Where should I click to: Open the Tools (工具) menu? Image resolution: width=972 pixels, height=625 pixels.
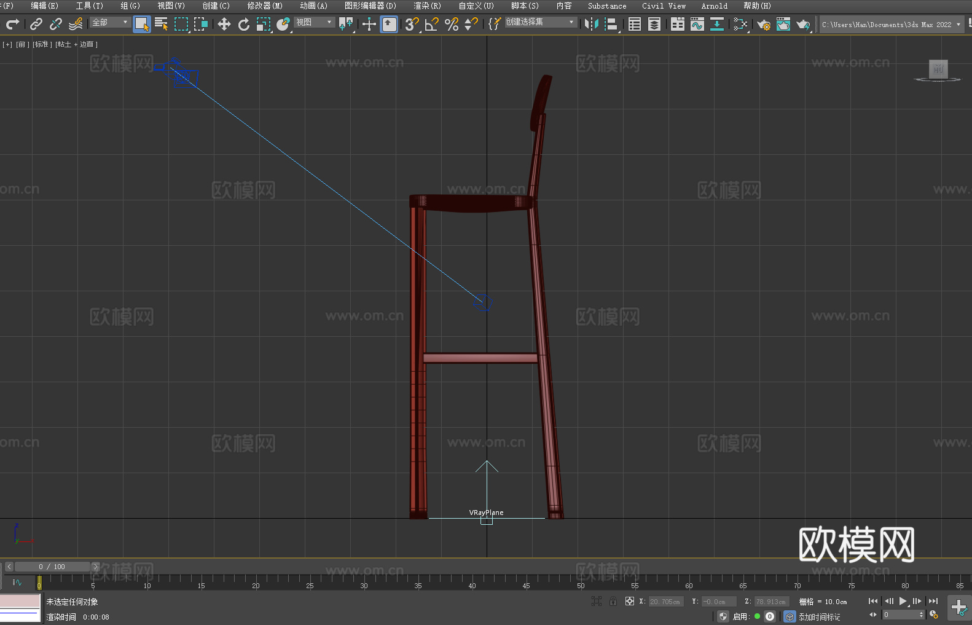(89, 6)
